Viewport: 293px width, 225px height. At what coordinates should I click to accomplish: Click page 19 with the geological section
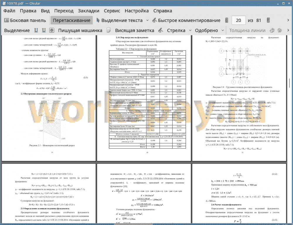pos(49,98)
